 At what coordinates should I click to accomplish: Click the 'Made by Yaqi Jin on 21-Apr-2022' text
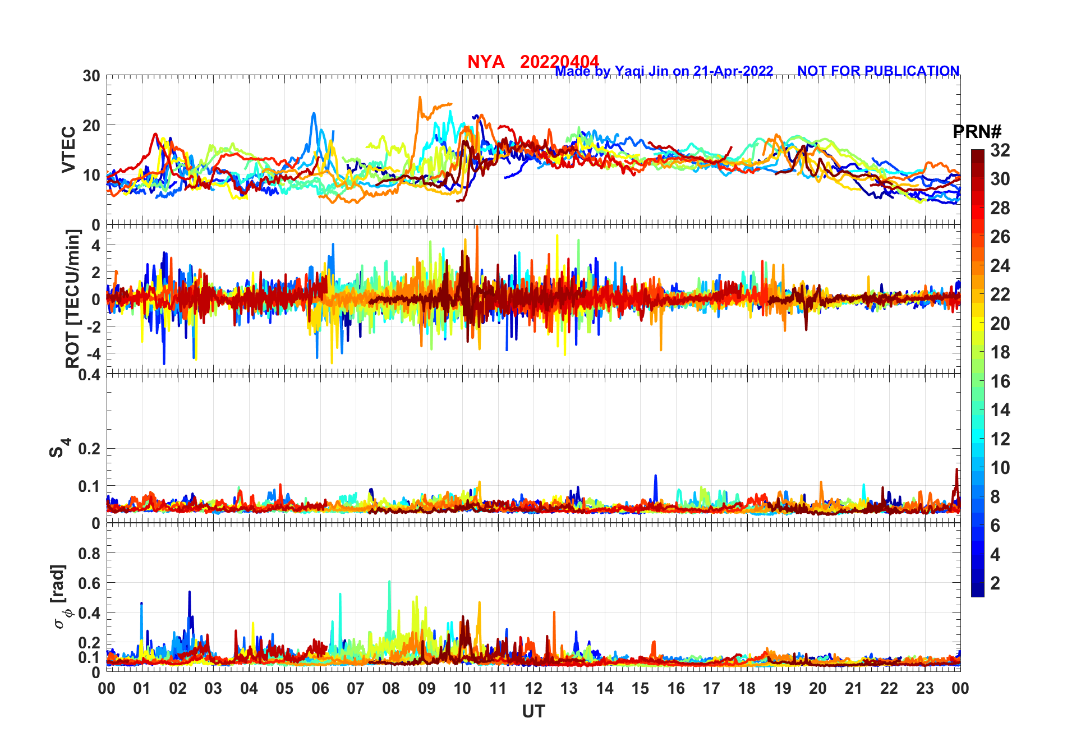click(664, 71)
